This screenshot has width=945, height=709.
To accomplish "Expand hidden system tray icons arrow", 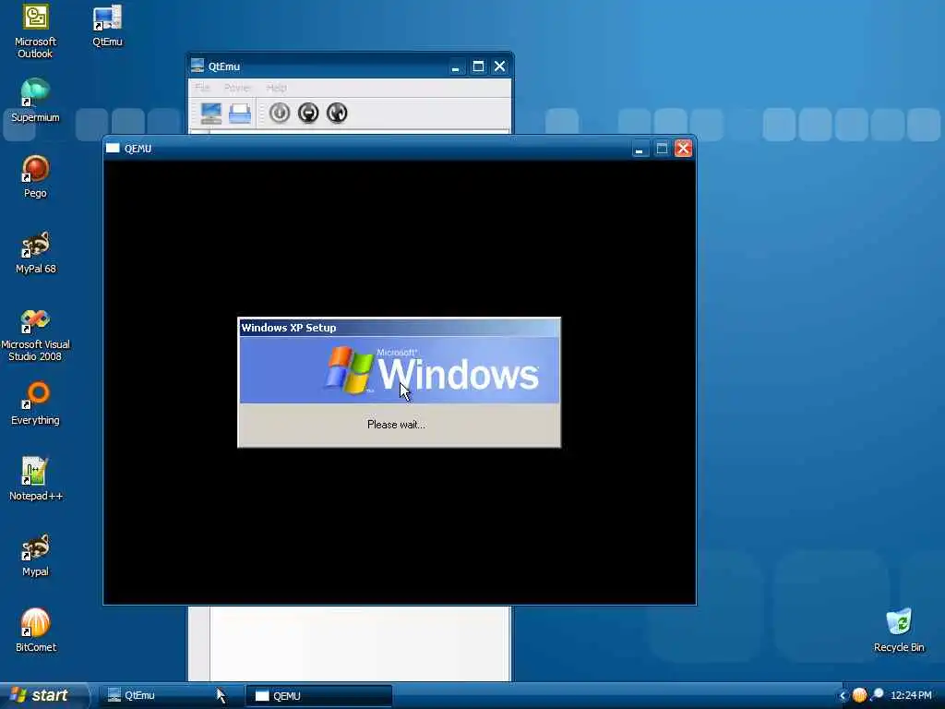I will pos(843,696).
